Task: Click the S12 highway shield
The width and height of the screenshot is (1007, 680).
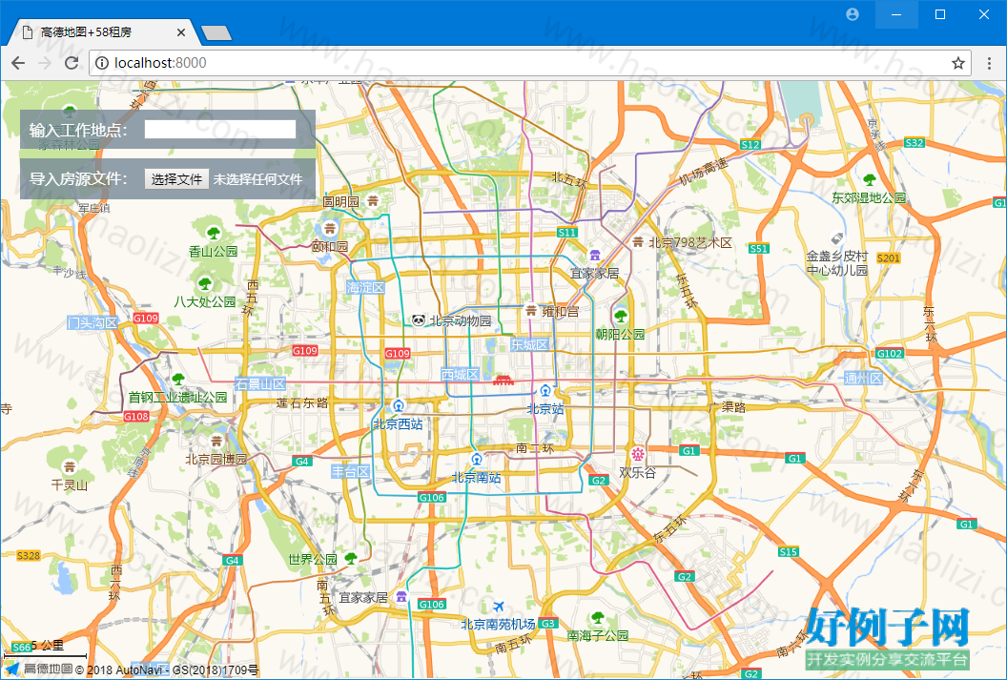Action: [750, 144]
